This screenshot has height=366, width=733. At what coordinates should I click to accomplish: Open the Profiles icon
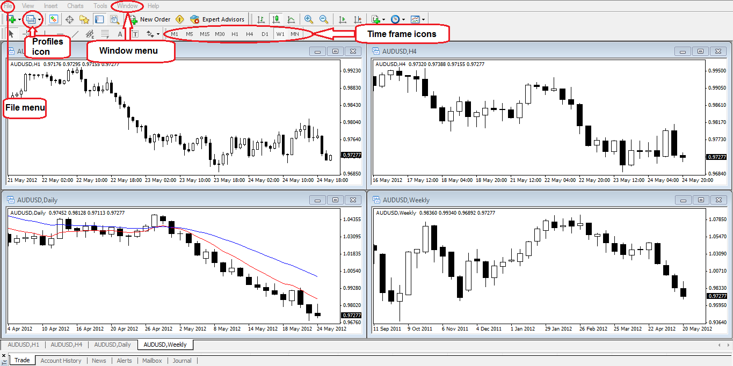(31, 19)
